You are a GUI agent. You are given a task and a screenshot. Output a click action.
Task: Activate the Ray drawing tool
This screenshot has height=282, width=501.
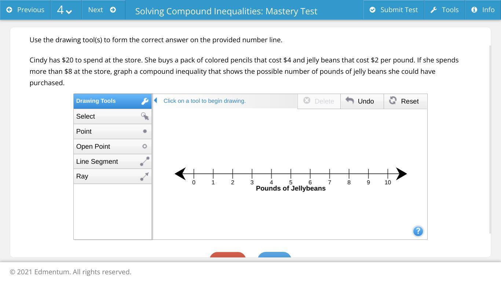[x=113, y=176]
